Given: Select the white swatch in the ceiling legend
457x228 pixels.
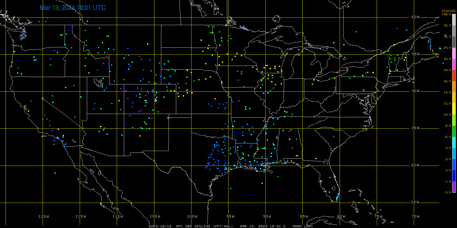Looking at the screenshot, I should click(454, 20).
